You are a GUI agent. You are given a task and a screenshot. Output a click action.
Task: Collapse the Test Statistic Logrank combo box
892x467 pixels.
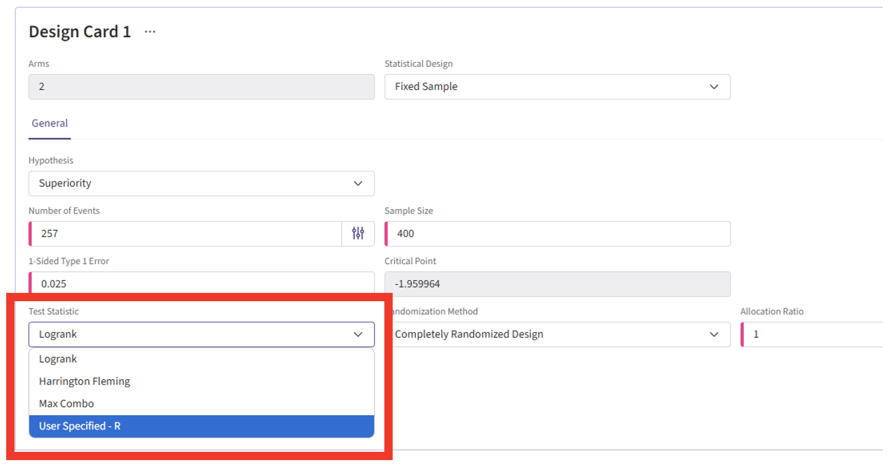pyautogui.click(x=189, y=335)
